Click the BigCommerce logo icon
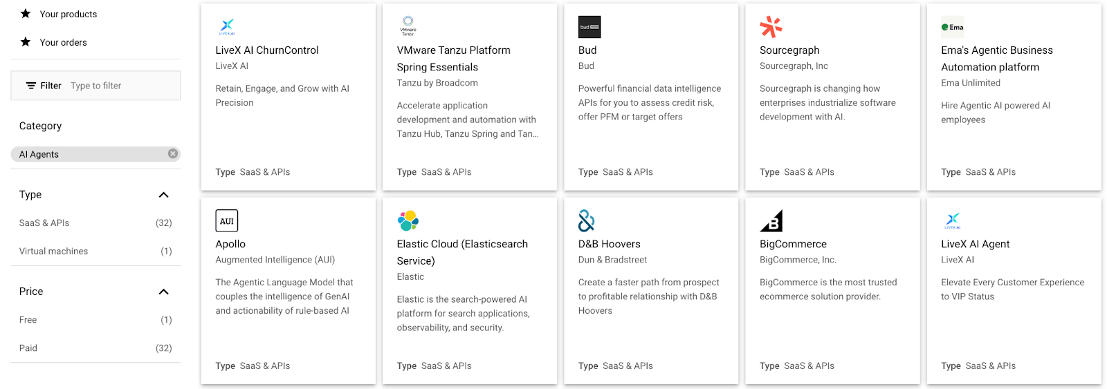1107x389 pixels. (x=771, y=221)
